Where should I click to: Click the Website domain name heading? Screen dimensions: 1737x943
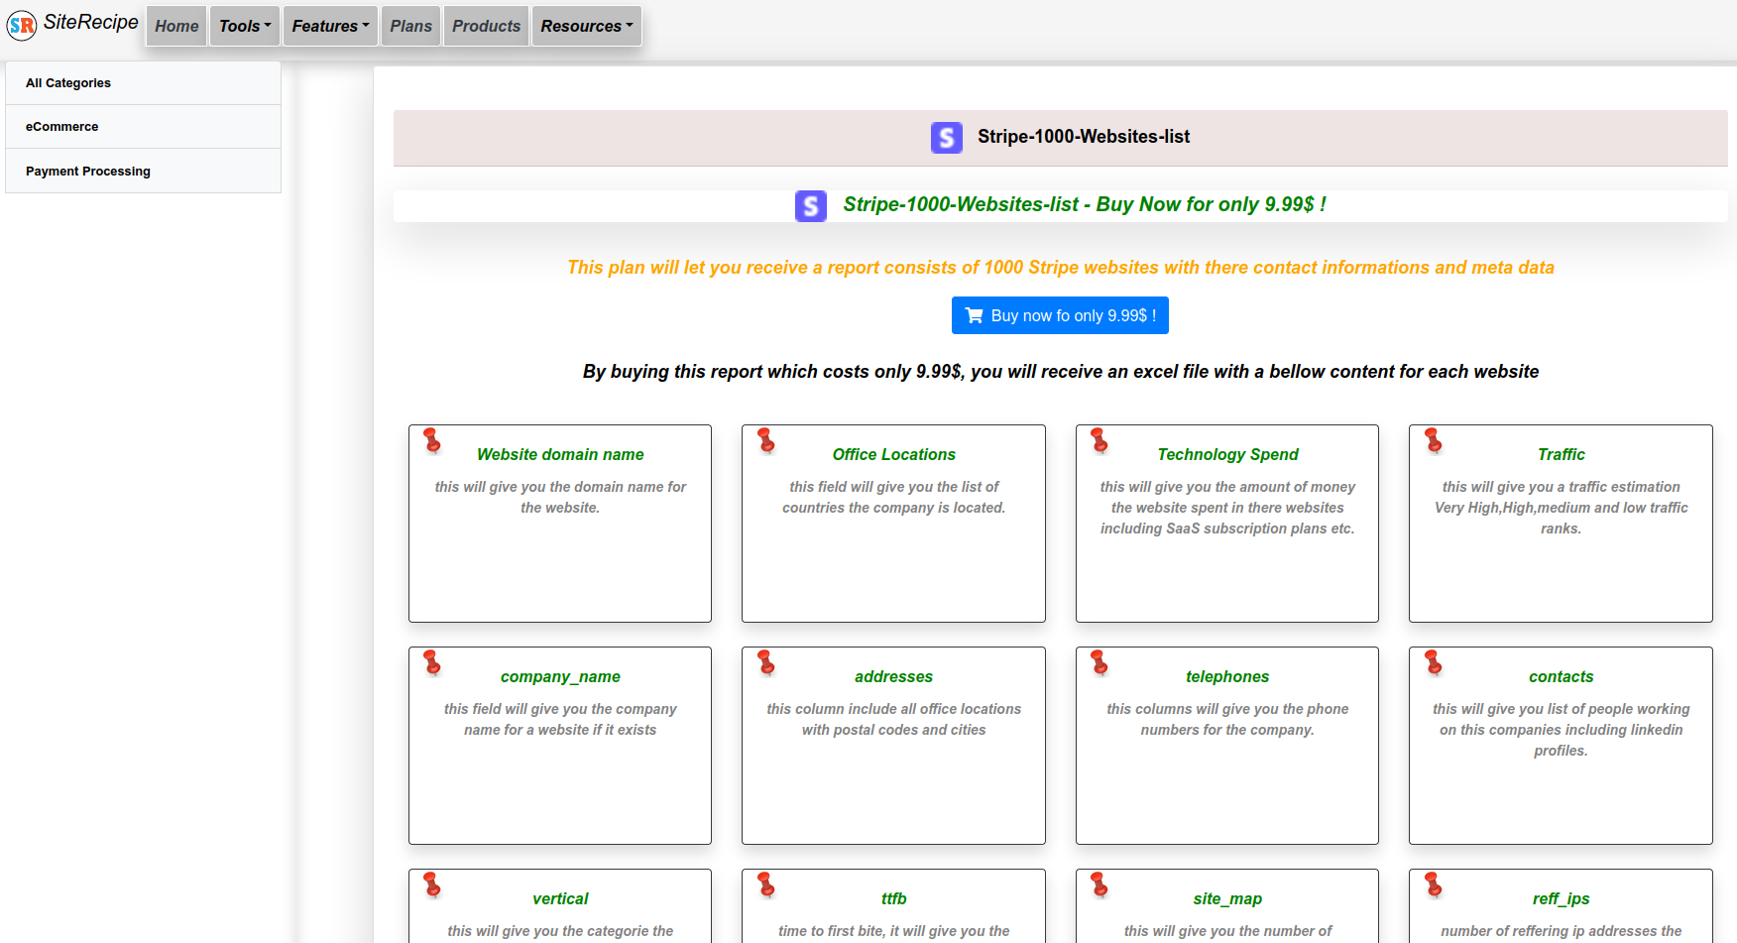[560, 454]
